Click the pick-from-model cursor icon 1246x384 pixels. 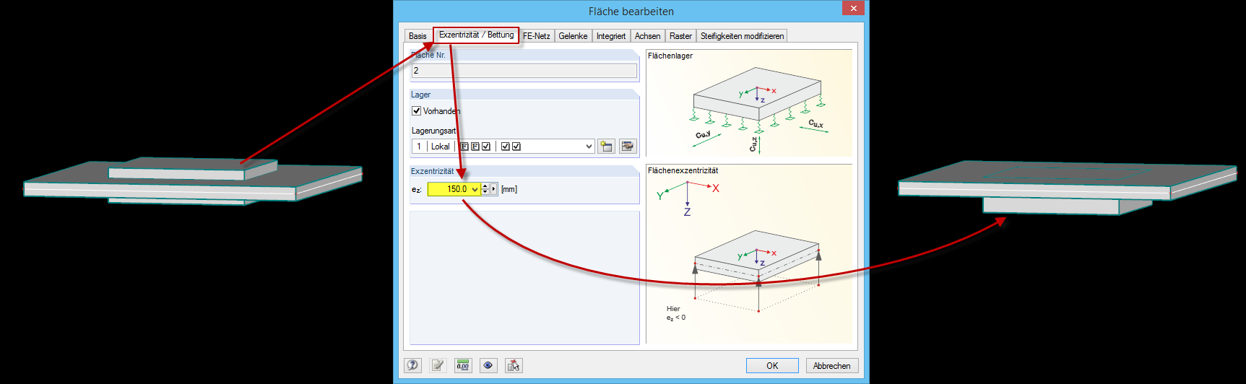click(514, 365)
